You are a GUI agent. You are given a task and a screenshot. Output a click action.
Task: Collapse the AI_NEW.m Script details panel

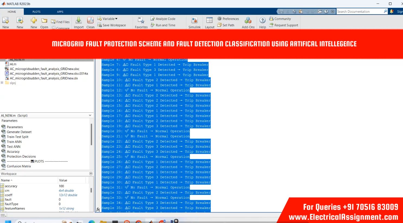click(90, 115)
